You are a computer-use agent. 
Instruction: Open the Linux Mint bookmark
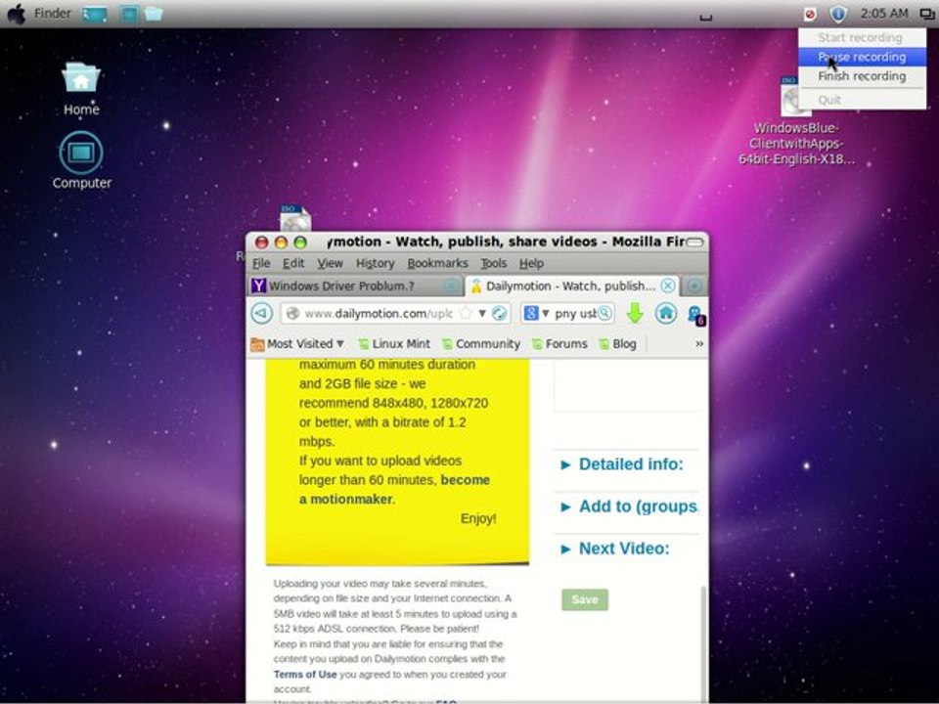coord(394,343)
